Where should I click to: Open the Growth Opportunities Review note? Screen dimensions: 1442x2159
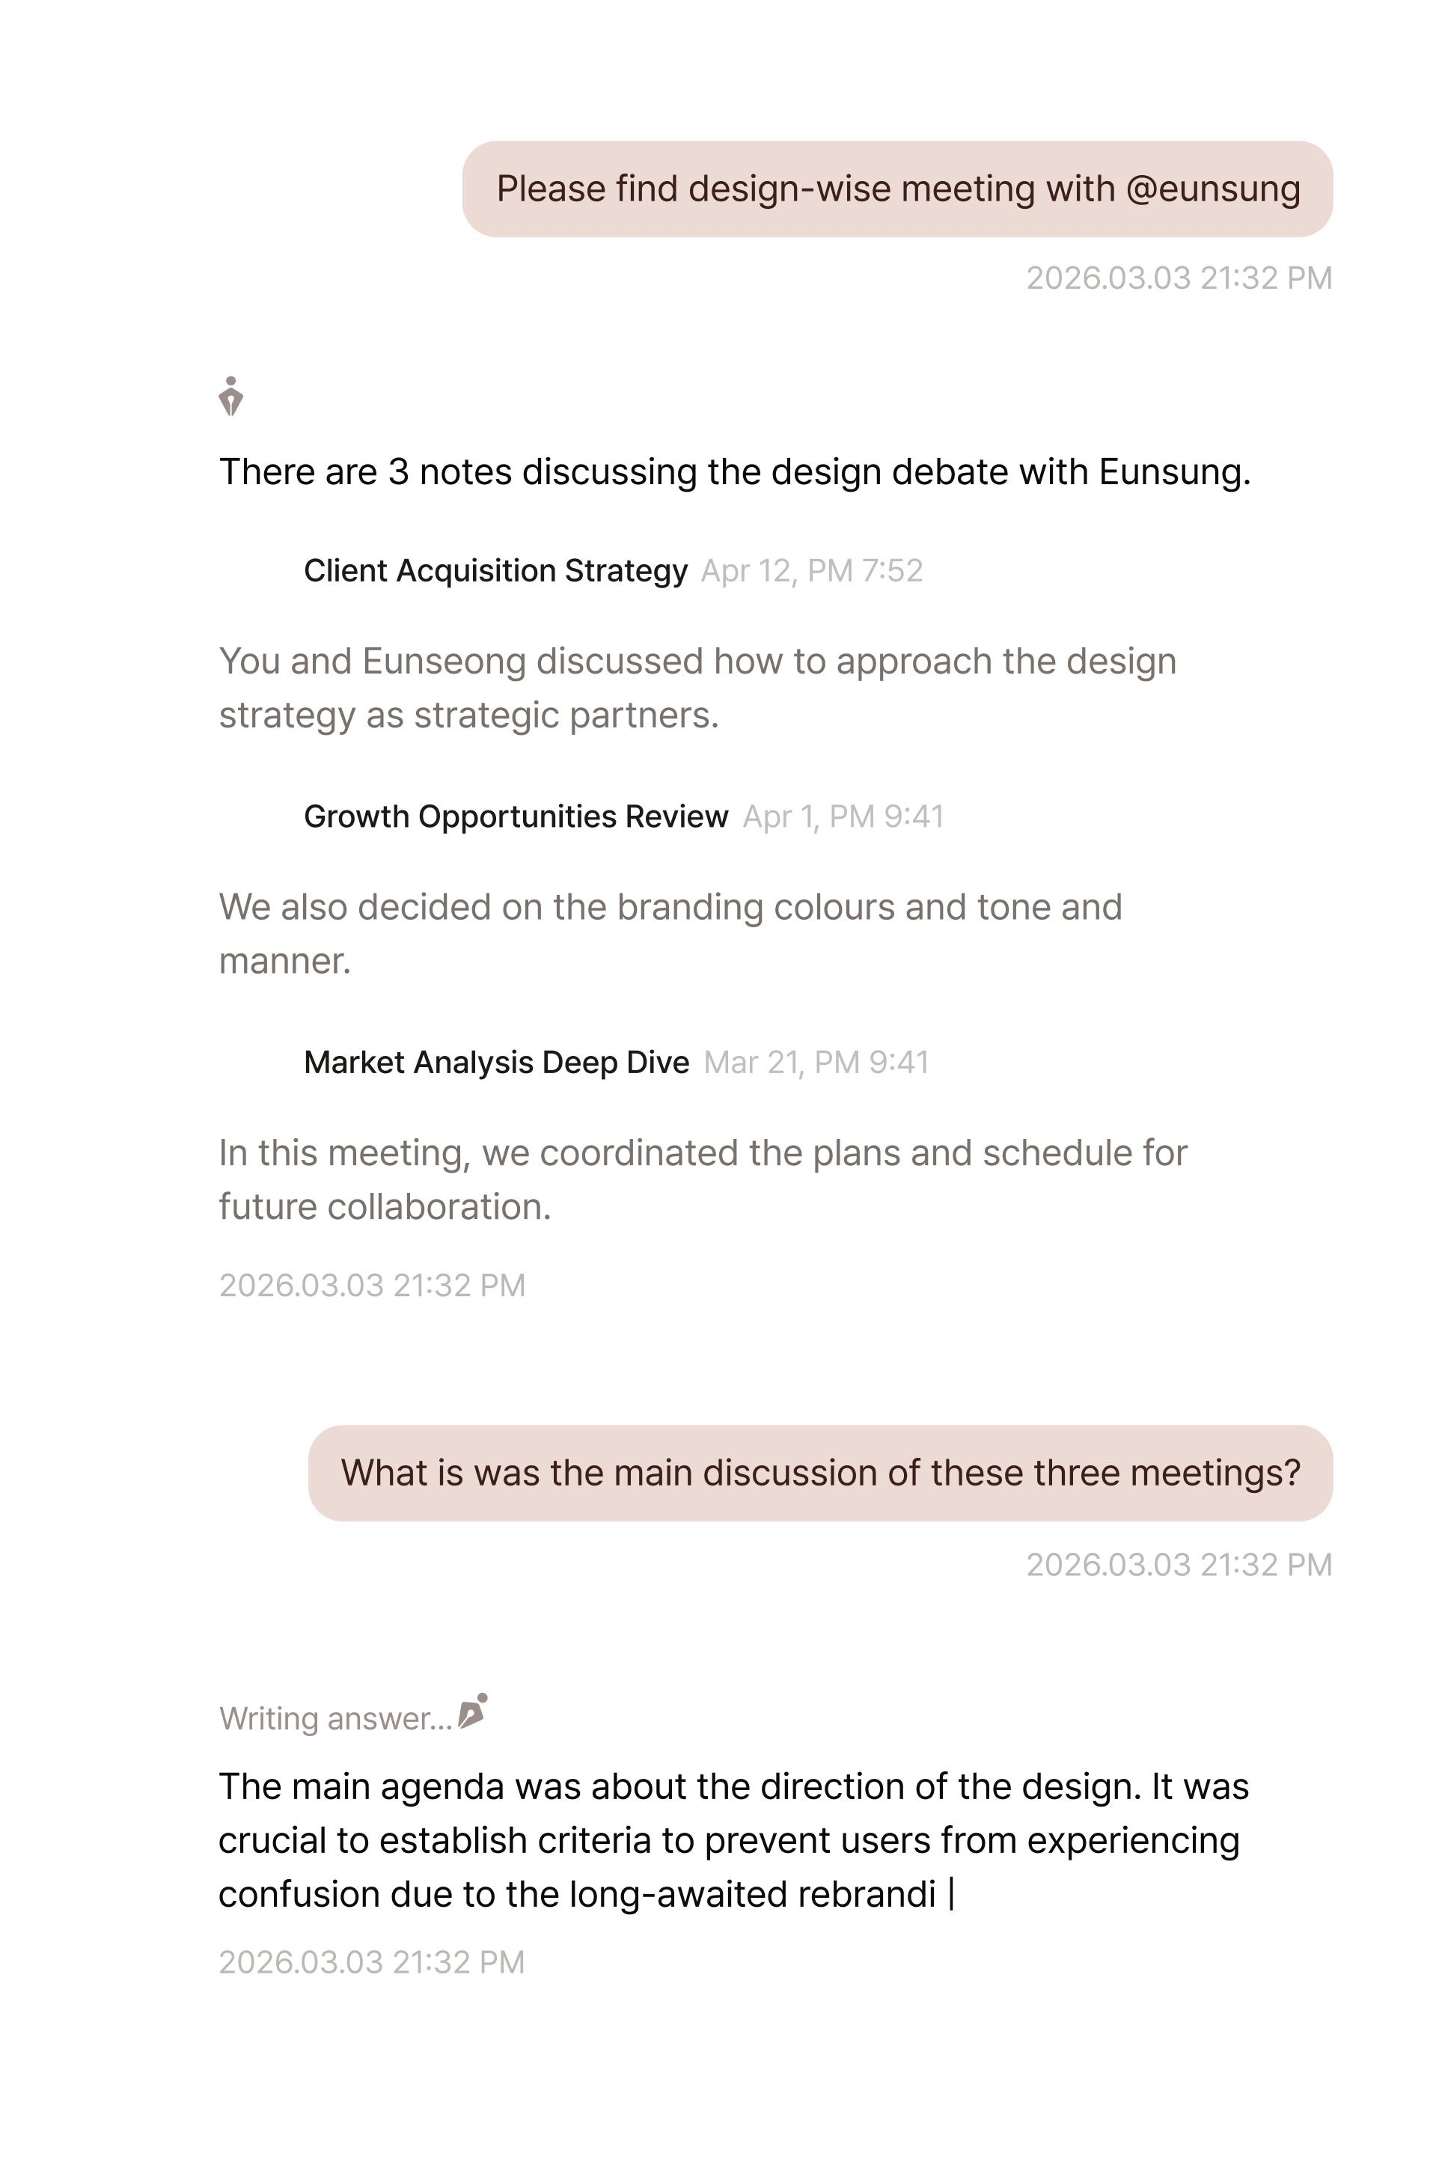[x=515, y=816]
